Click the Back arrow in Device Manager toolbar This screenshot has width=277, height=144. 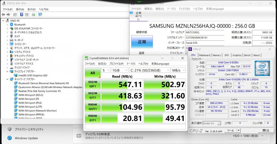coord(3,14)
